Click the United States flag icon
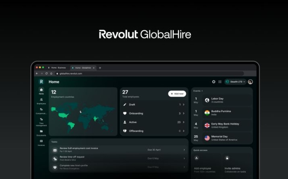This screenshot has height=179, width=288. [x=207, y=138]
